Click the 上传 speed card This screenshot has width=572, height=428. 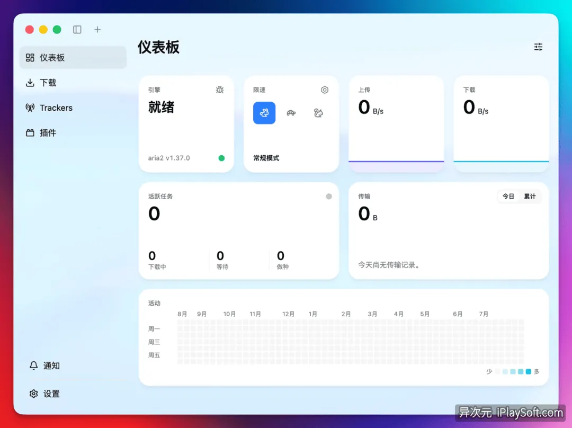[396, 124]
